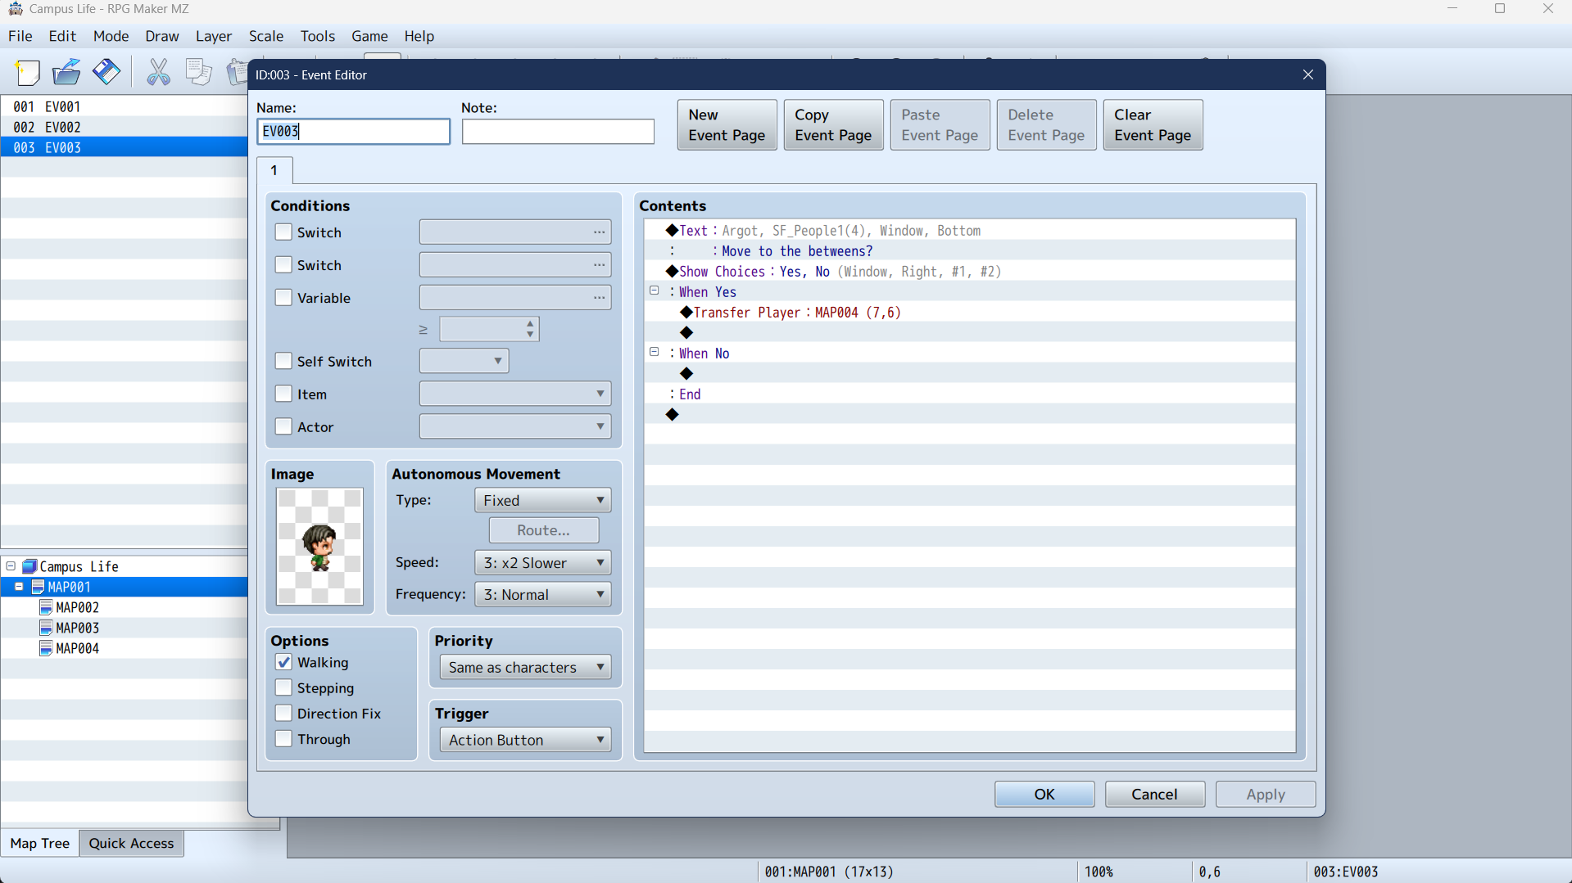Click the Cancel button

(1154, 794)
